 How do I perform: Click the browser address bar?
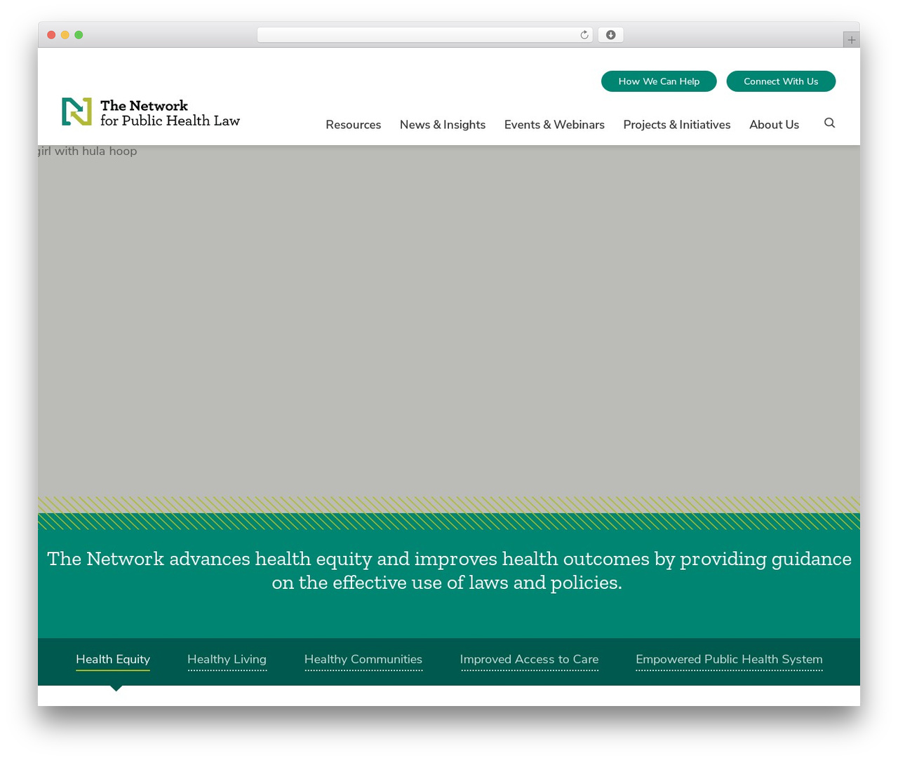424,35
